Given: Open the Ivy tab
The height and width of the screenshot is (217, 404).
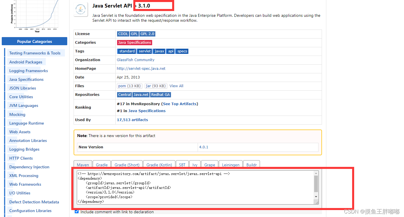Looking at the screenshot, I should coord(195,165).
